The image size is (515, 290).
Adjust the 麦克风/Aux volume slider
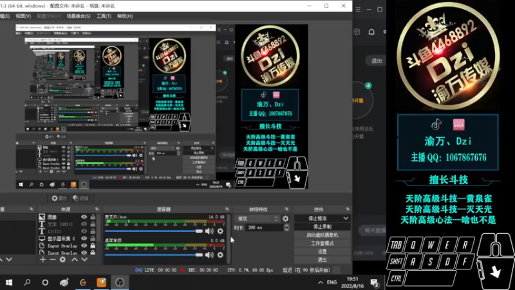click(x=154, y=231)
